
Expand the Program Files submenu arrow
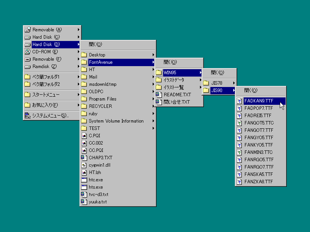point(153,99)
